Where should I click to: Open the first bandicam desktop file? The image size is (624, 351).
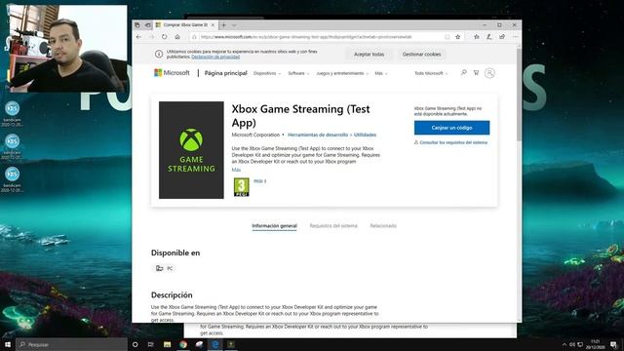pos(12,114)
